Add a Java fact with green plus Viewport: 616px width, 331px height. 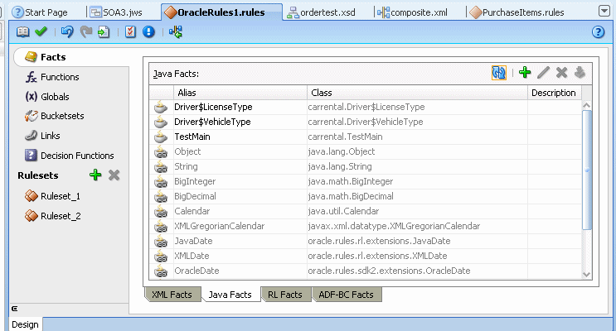[x=525, y=72]
